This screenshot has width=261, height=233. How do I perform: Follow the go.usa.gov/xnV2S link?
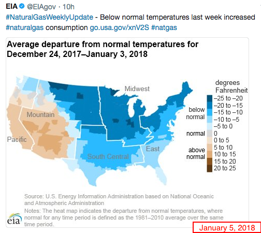coord(120,27)
